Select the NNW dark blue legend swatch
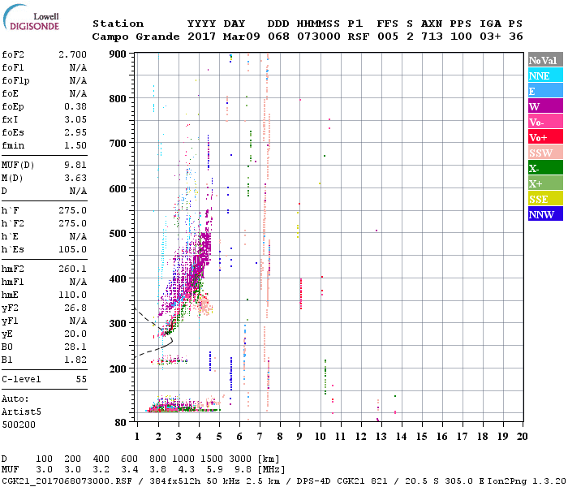Image resolution: width=568 pixels, height=487 pixels. [x=545, y=214]
